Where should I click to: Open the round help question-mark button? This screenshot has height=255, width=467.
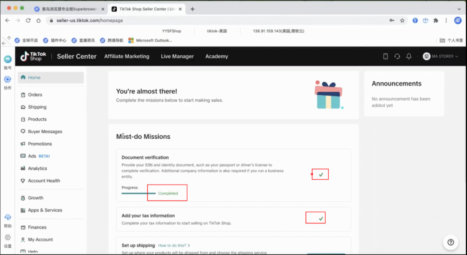coord(451,242)
